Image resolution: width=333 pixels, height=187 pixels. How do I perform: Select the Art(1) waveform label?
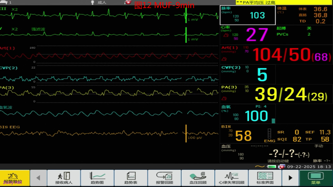pyautogui.click(x=7, y=48)
